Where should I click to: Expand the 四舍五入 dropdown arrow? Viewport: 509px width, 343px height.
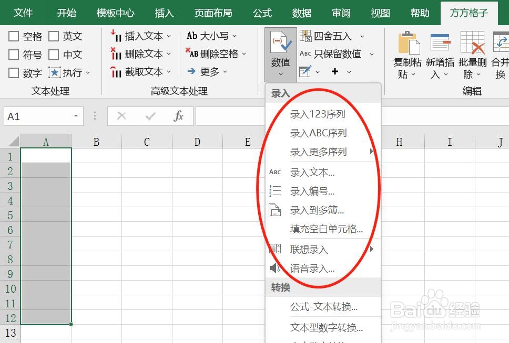(362, 36)
